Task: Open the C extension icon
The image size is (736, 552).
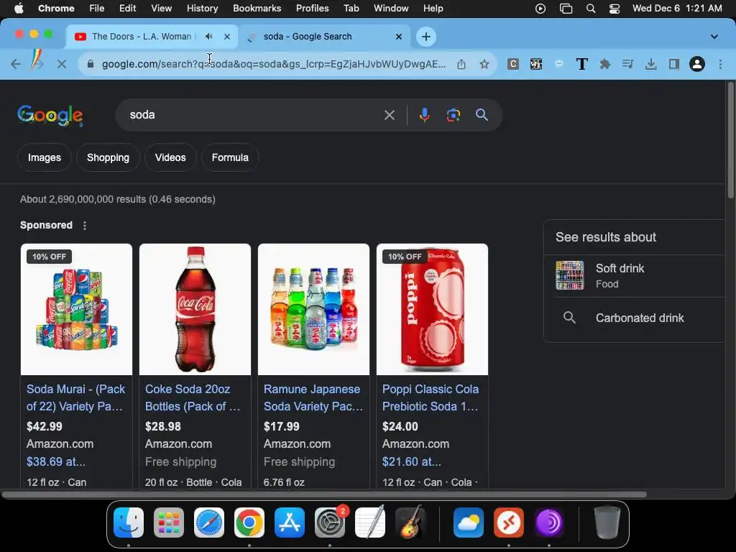Action: (x=513, y=64)
